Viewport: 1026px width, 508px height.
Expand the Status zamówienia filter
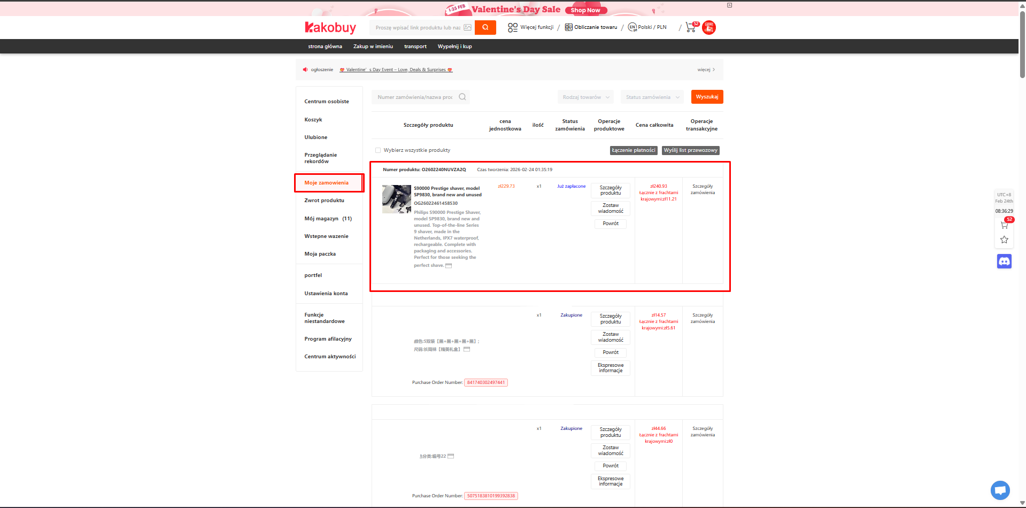point(651,97)
